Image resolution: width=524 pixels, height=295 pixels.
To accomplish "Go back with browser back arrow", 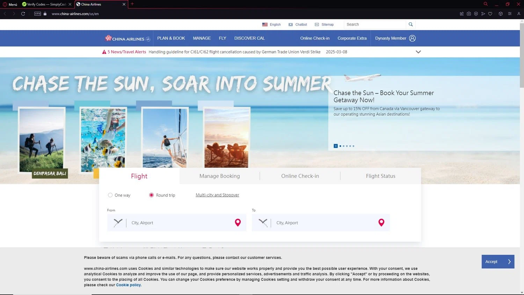I will (5, 14).
